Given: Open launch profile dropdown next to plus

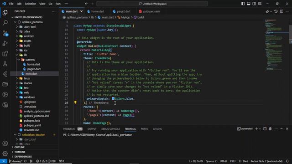Looking at the screenshot, I should click(260, 128).
